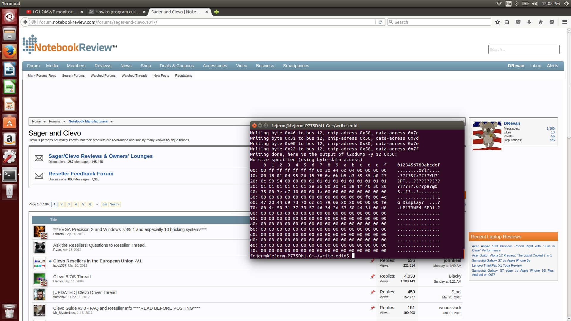The image size is (571, 321).
Task: Go to page 2 of threads
Action: (x=62, y=204)
